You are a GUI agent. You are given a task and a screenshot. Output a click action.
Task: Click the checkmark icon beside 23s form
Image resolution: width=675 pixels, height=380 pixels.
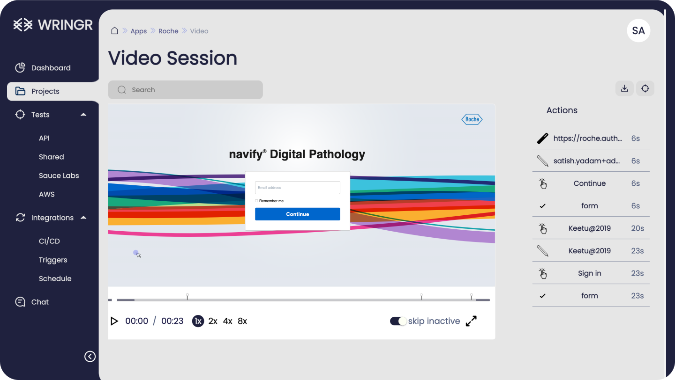[543, 296]
